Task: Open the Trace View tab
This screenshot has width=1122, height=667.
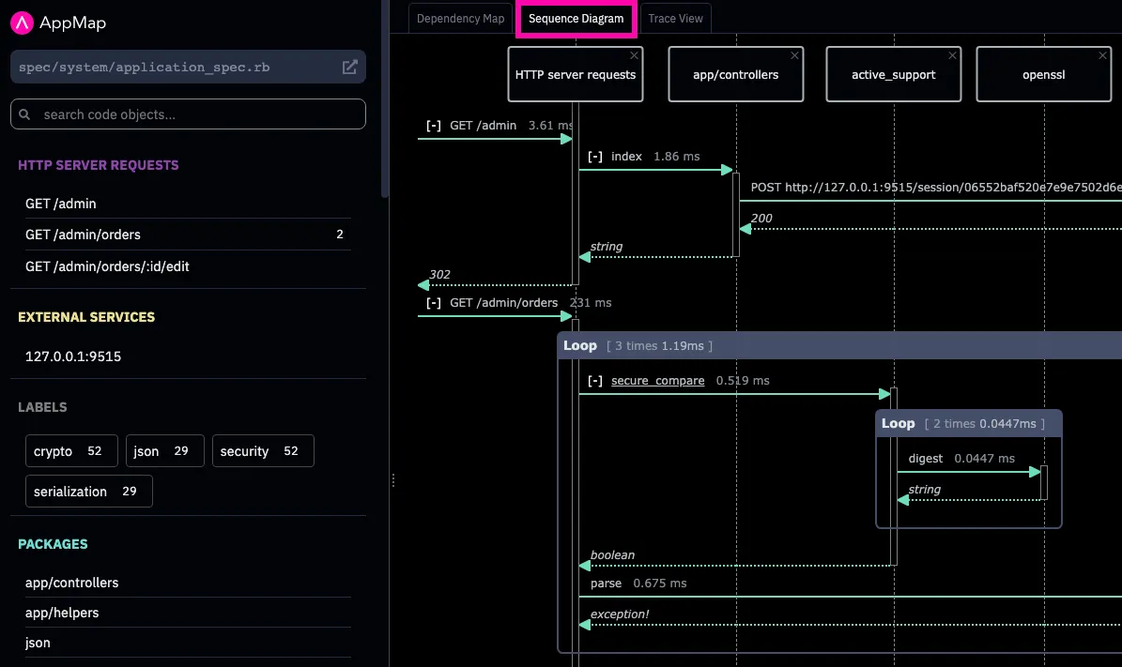Action: [675, 19]
